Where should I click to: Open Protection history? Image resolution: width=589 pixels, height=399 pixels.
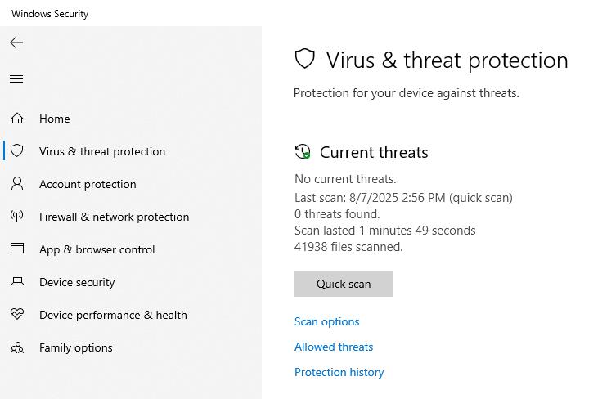point(339,372)
